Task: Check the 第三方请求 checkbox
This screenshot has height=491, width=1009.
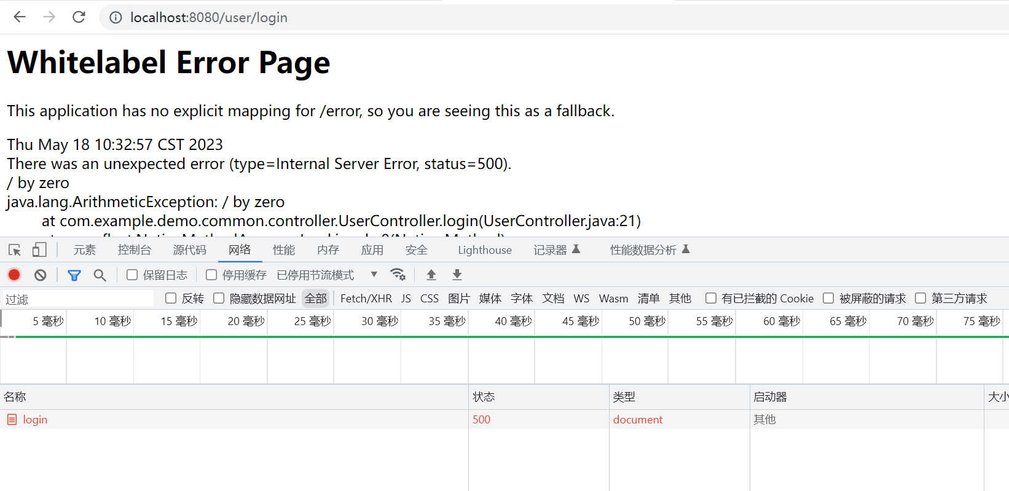Action: pyautogui.click(x=921, y=298)
